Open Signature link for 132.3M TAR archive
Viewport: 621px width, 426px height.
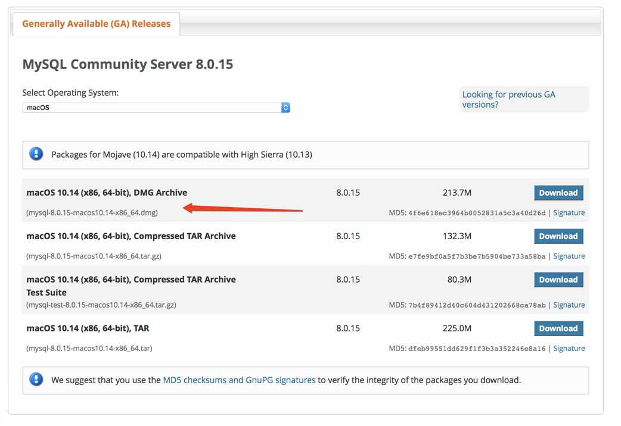point(569,256)
